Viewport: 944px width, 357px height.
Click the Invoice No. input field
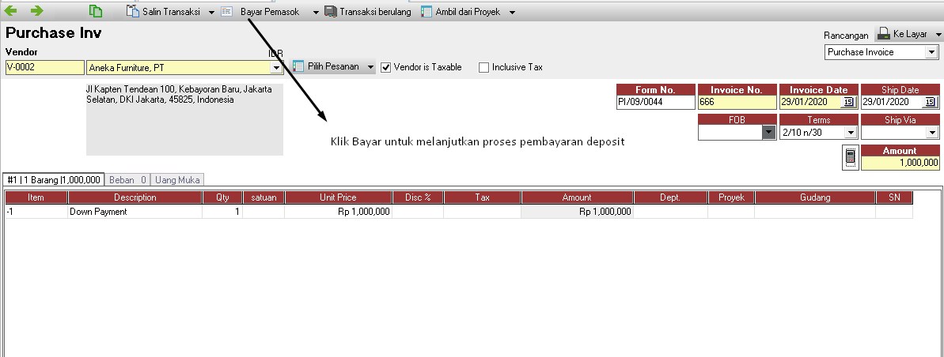[736, 103]
